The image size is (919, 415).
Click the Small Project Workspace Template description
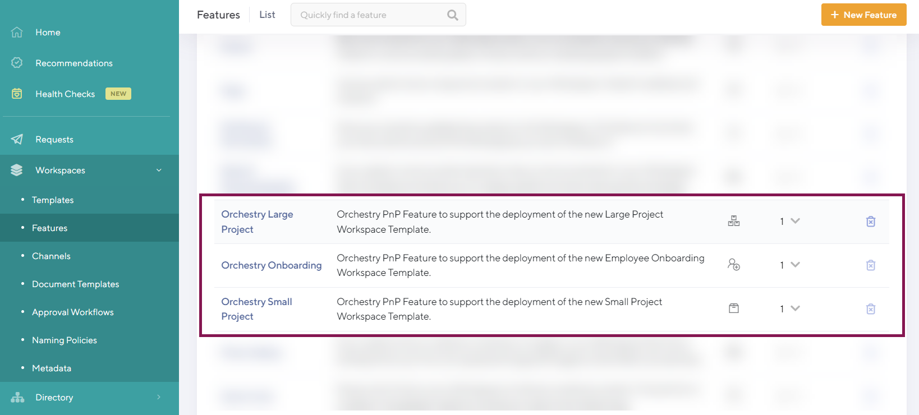pos(499,309)
